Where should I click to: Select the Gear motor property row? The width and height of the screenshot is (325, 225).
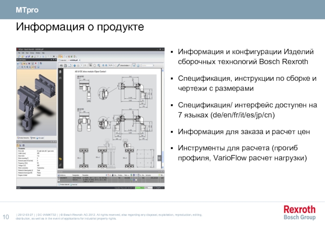pos(37,156)
